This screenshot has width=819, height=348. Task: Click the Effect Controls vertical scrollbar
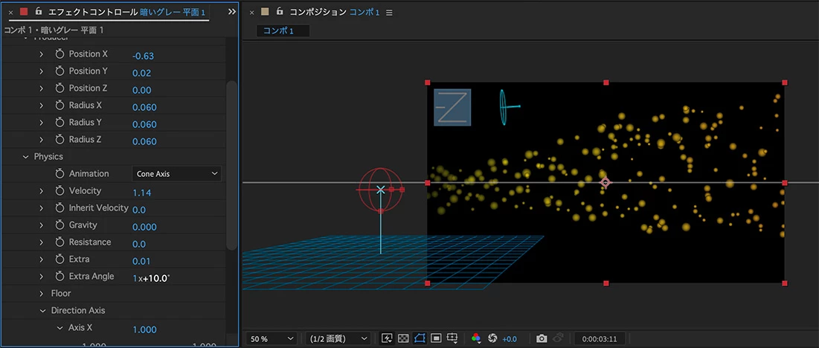click(x=232, y=165)
